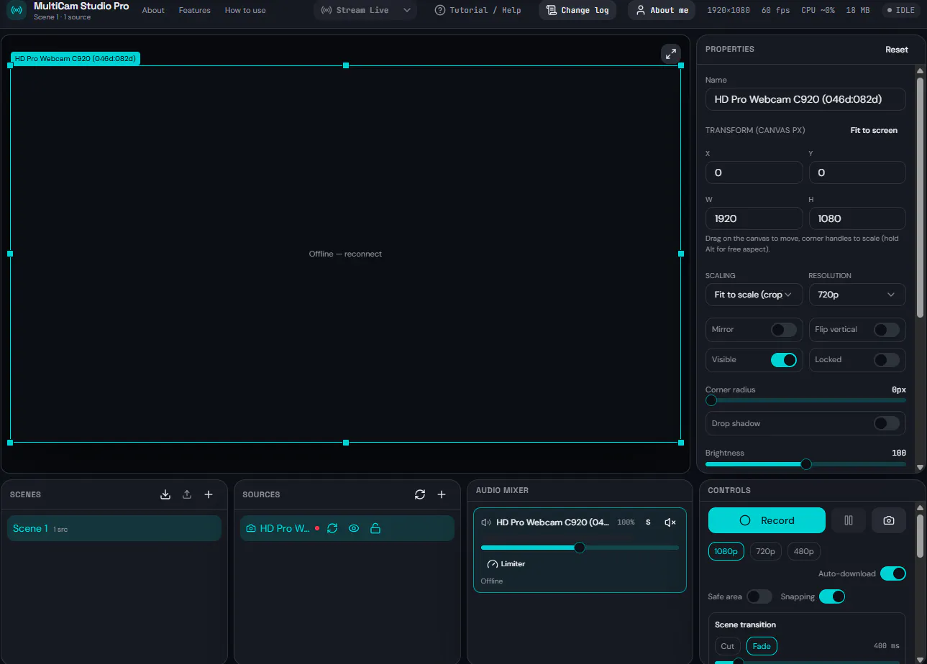The image size is (927, 664).
Task: Click the bottom-right corner resize handle
Action: point(681,443)
